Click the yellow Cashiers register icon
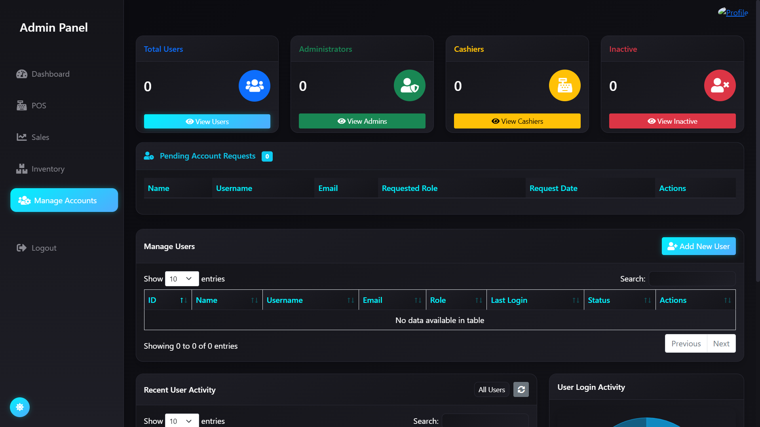Viewport: 760px width, 427px height. tap(564, 85)
